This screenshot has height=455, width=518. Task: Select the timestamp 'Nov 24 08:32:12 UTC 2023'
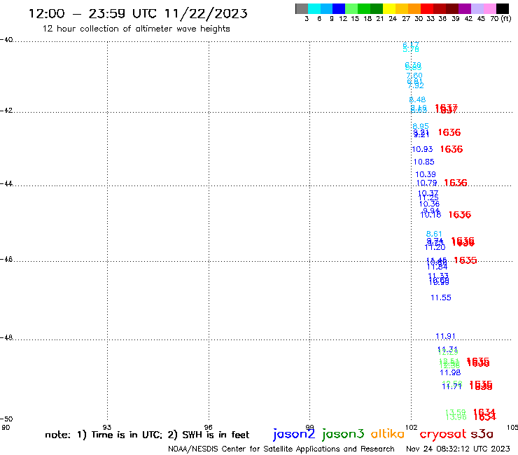pyautogui.click(x=458, y=449)
